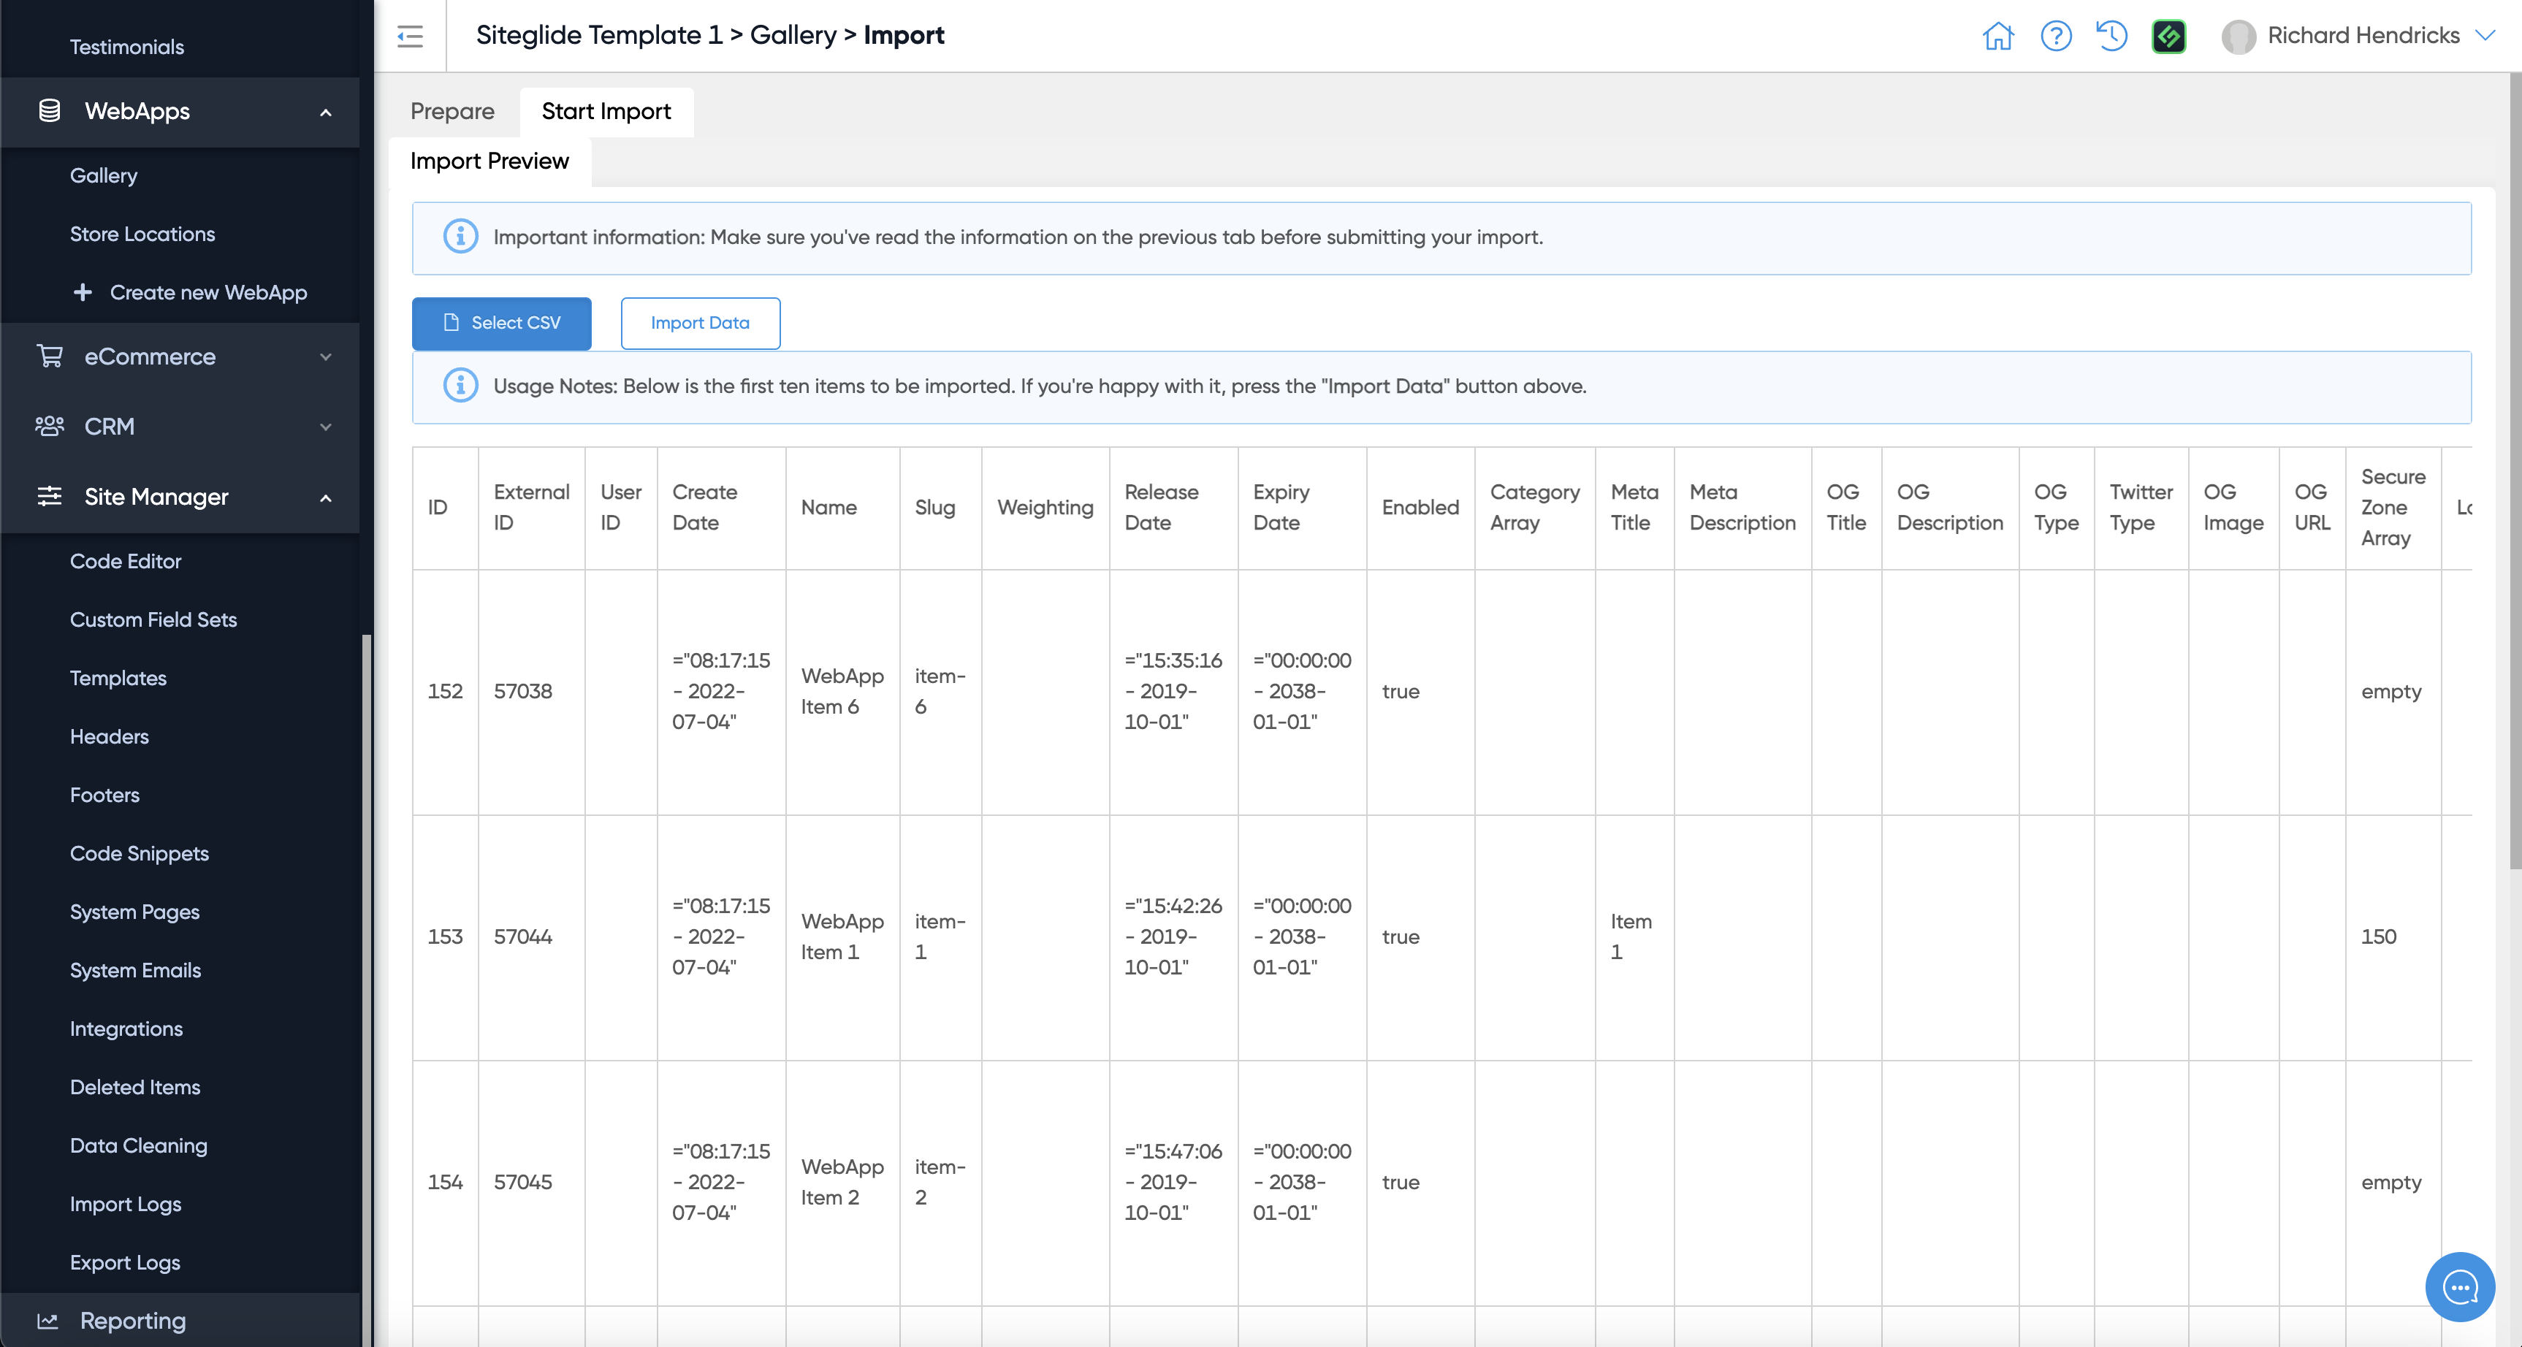Click the home icon in top bar
This screenshot has height=1347, width=2522.
click(x=1997, y=37)
